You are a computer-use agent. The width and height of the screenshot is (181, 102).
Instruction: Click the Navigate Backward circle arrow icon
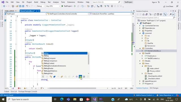click(4, 6)
